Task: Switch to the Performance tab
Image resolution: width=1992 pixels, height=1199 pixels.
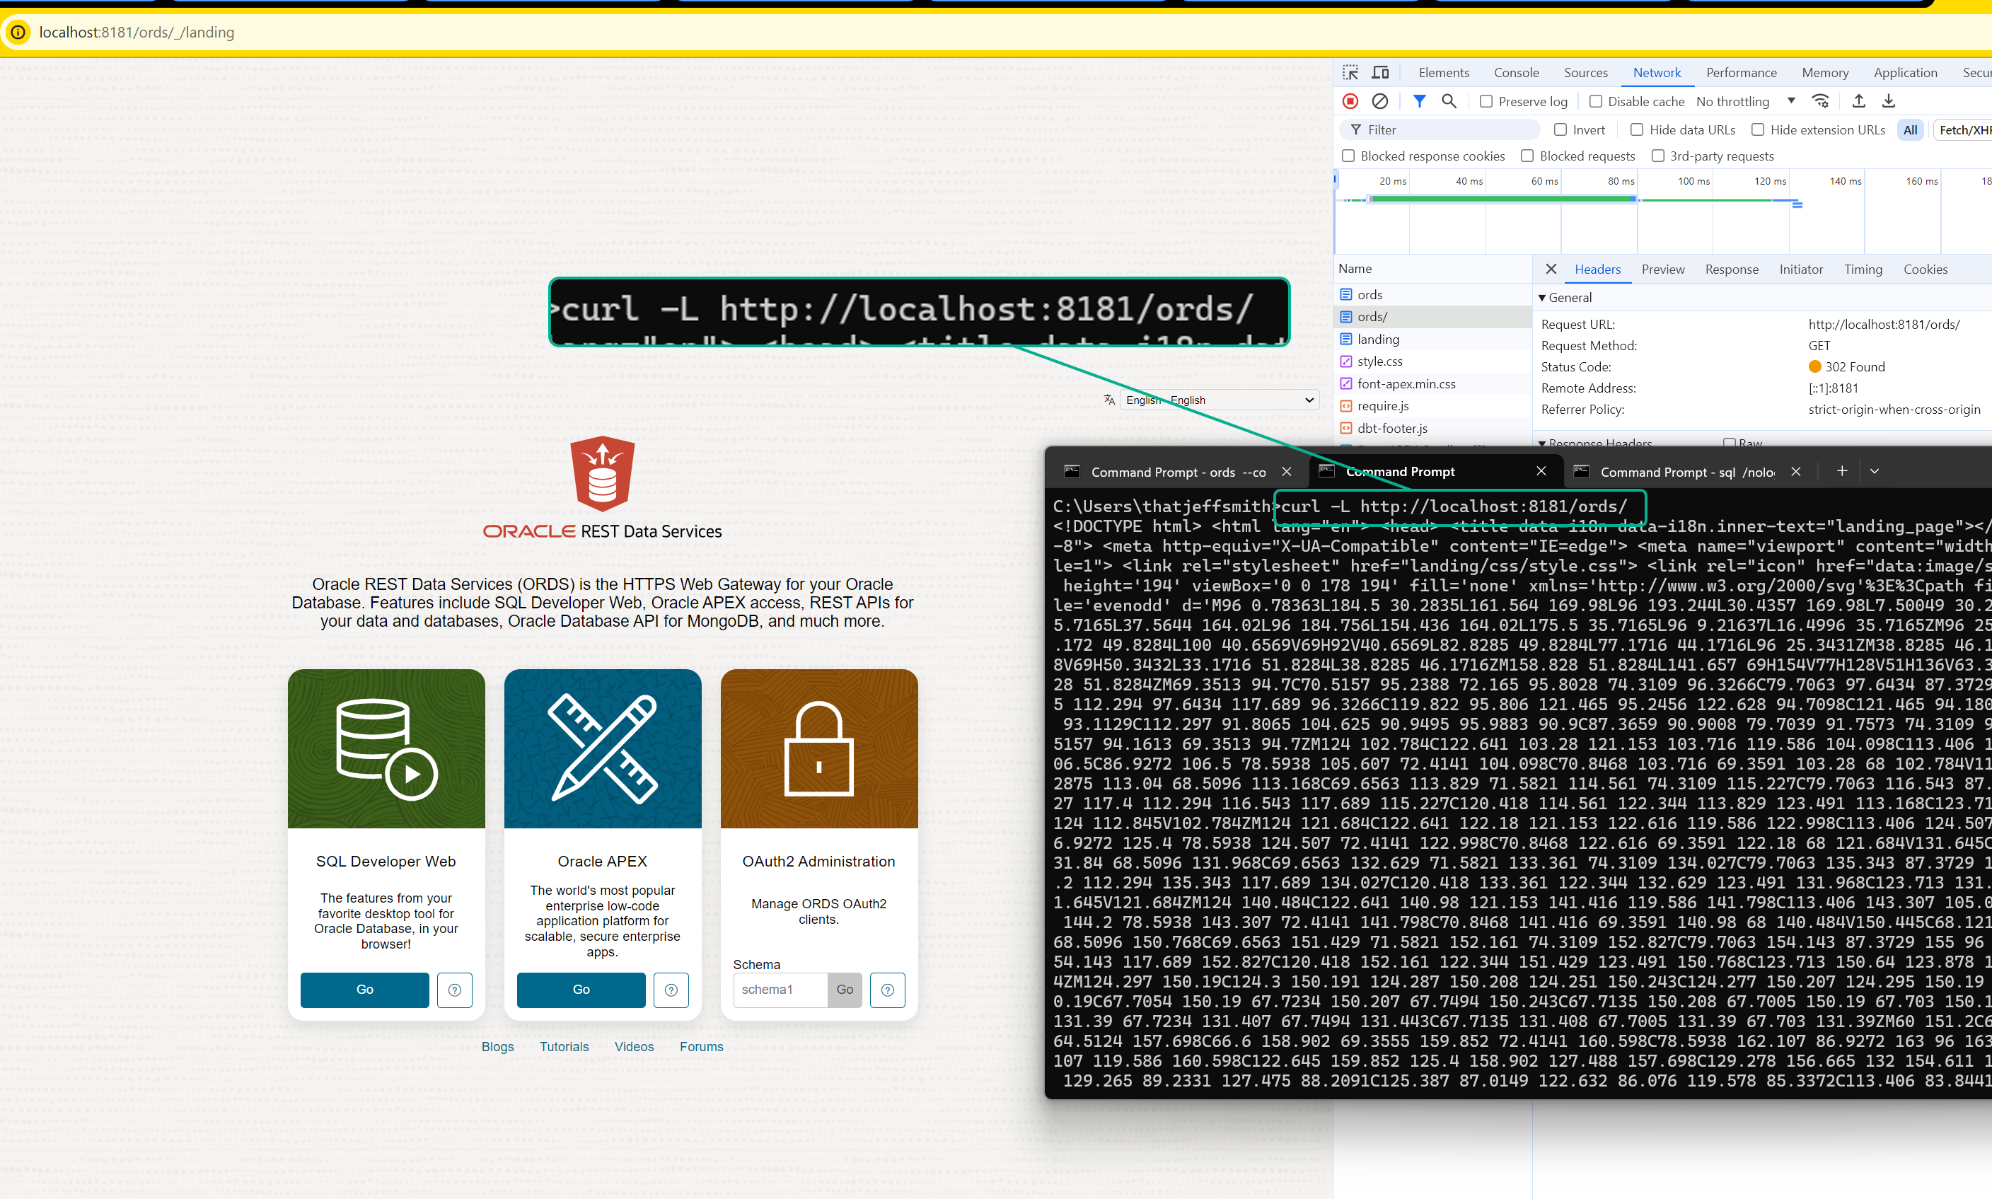Action: pyautogui.click(x=1741, y=73)
